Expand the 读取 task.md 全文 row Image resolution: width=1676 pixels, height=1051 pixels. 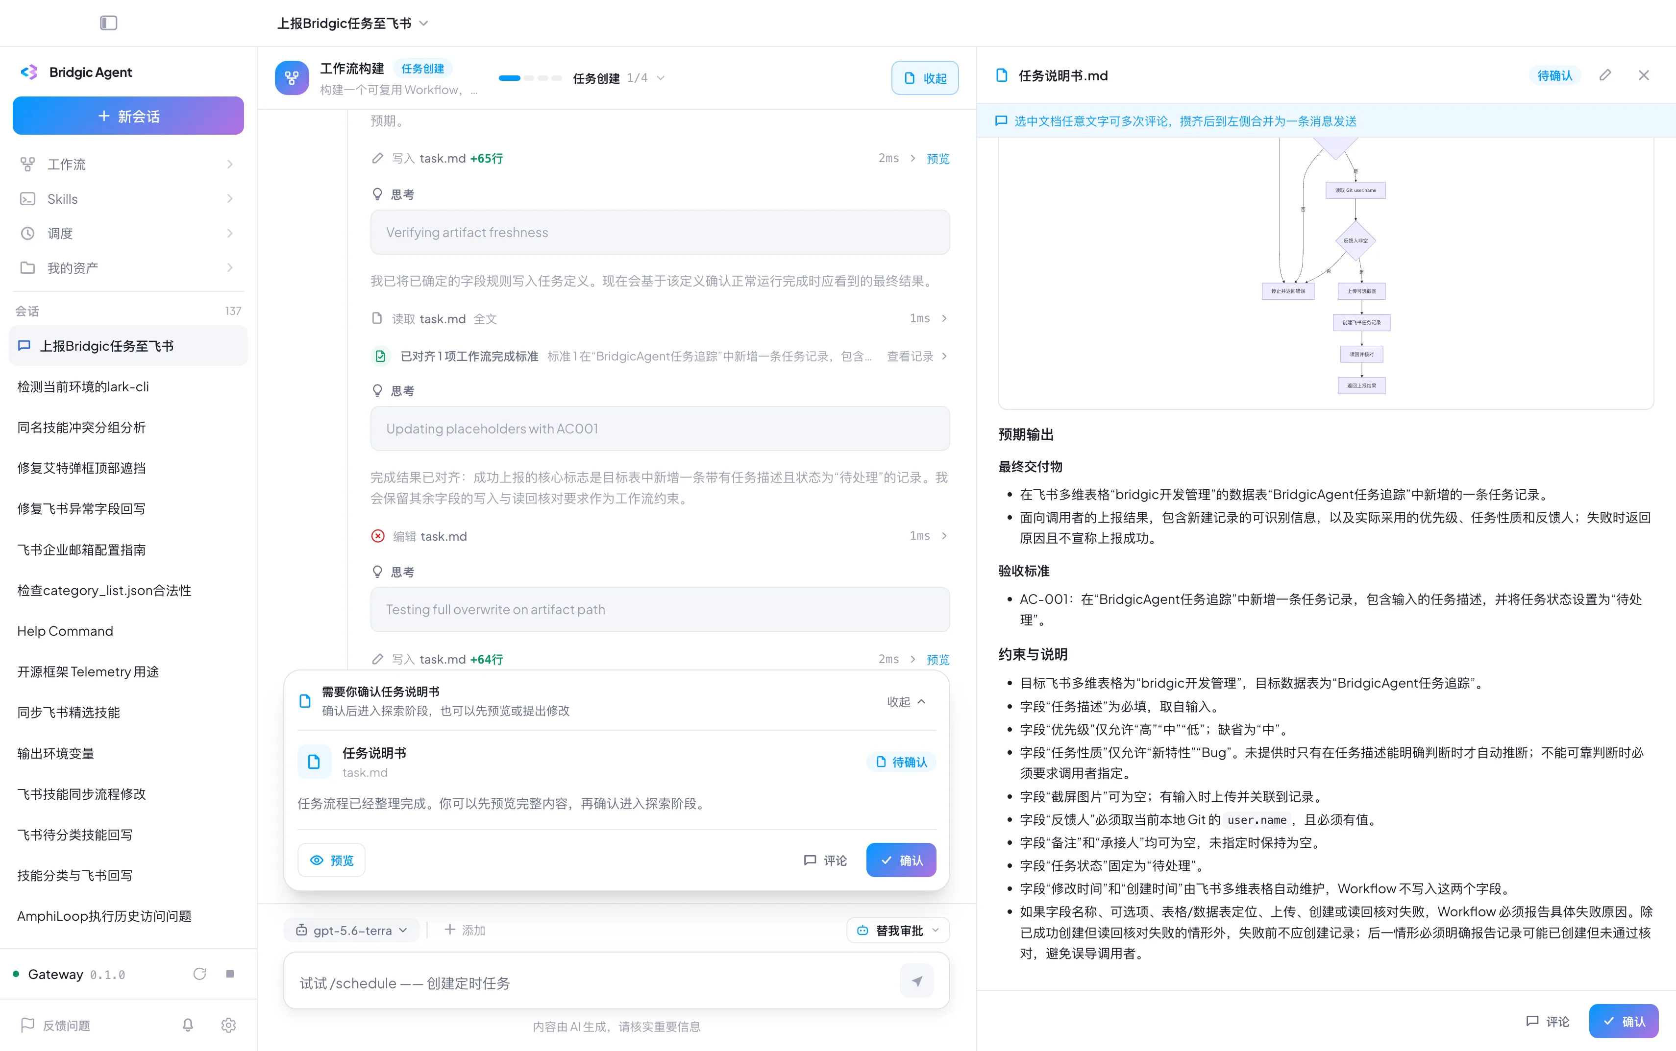pos(660,318)
